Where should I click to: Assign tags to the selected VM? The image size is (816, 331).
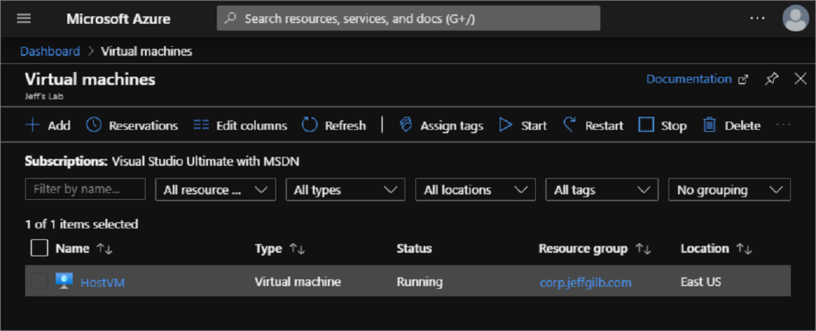tap(441, 126)
